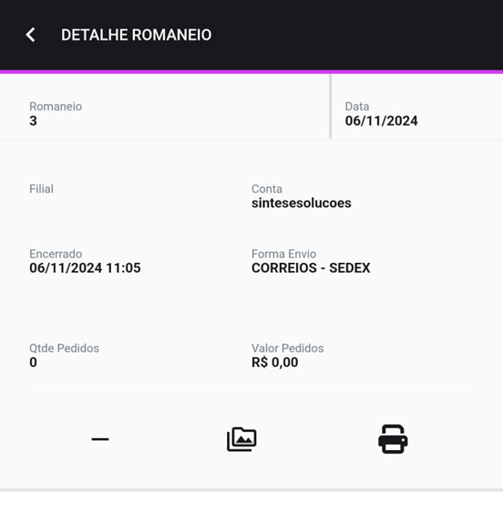Click the Romaneio field label
This screenshot has width=503, height=513.
(56, 106)
